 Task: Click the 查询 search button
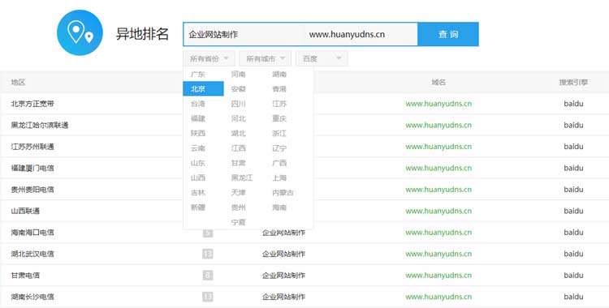coord(448,34)
